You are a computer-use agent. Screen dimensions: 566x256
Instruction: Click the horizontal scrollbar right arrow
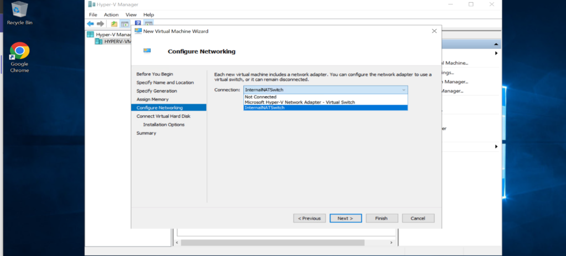pyautogui.click(x=391, y=243)
